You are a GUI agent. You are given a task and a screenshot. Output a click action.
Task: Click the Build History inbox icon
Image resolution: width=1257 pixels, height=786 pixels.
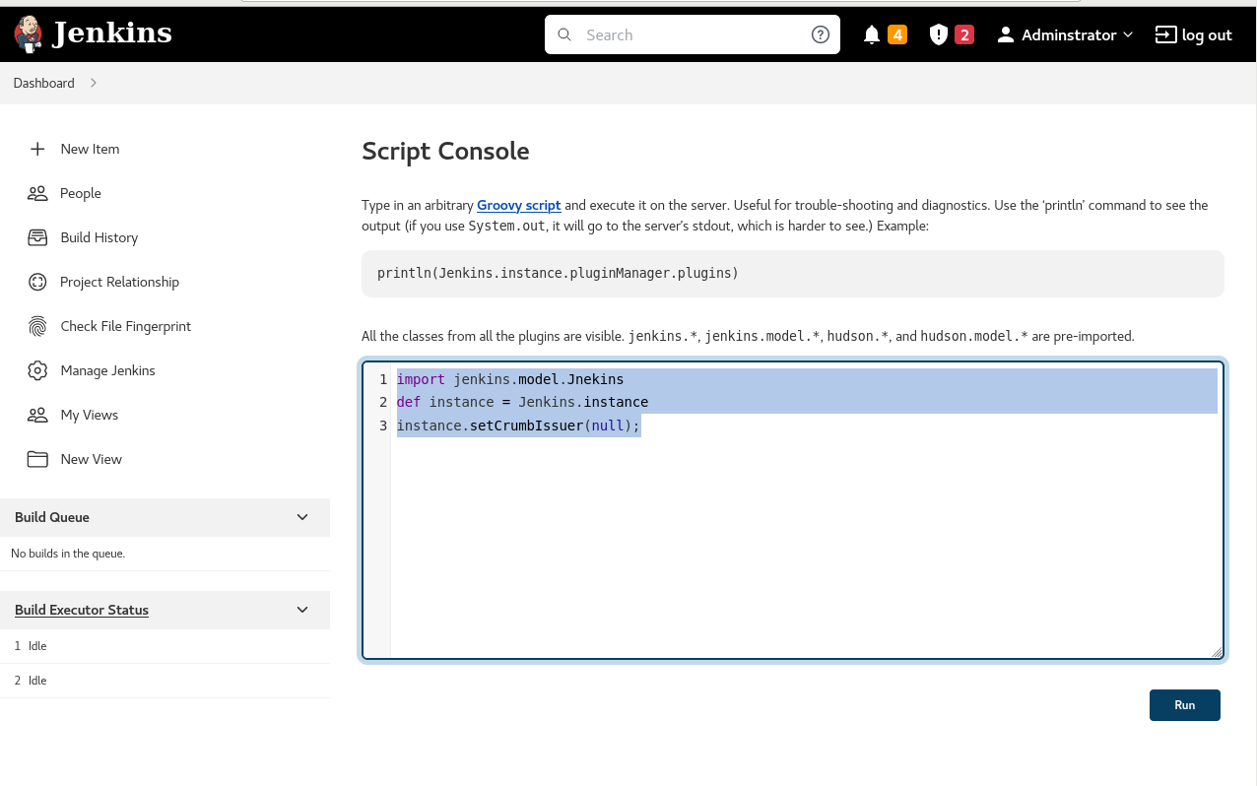coord(37,237)
